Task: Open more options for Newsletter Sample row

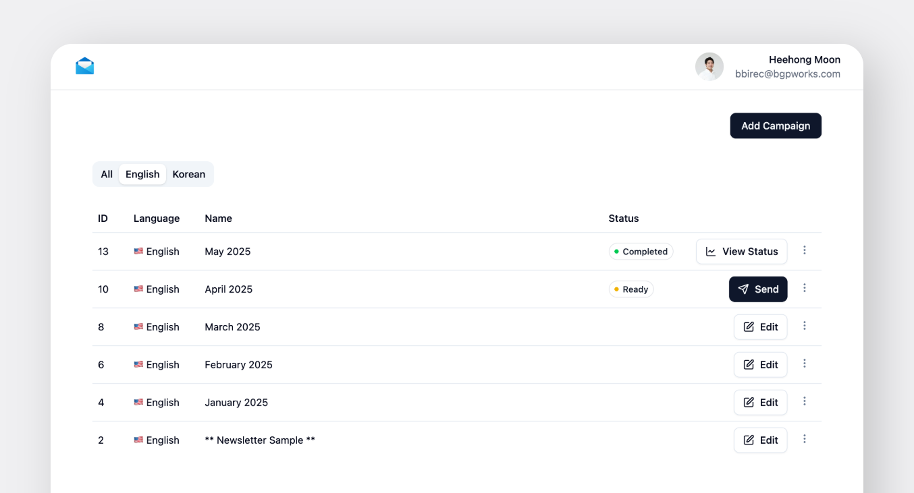Action: [x=805, y=439]
